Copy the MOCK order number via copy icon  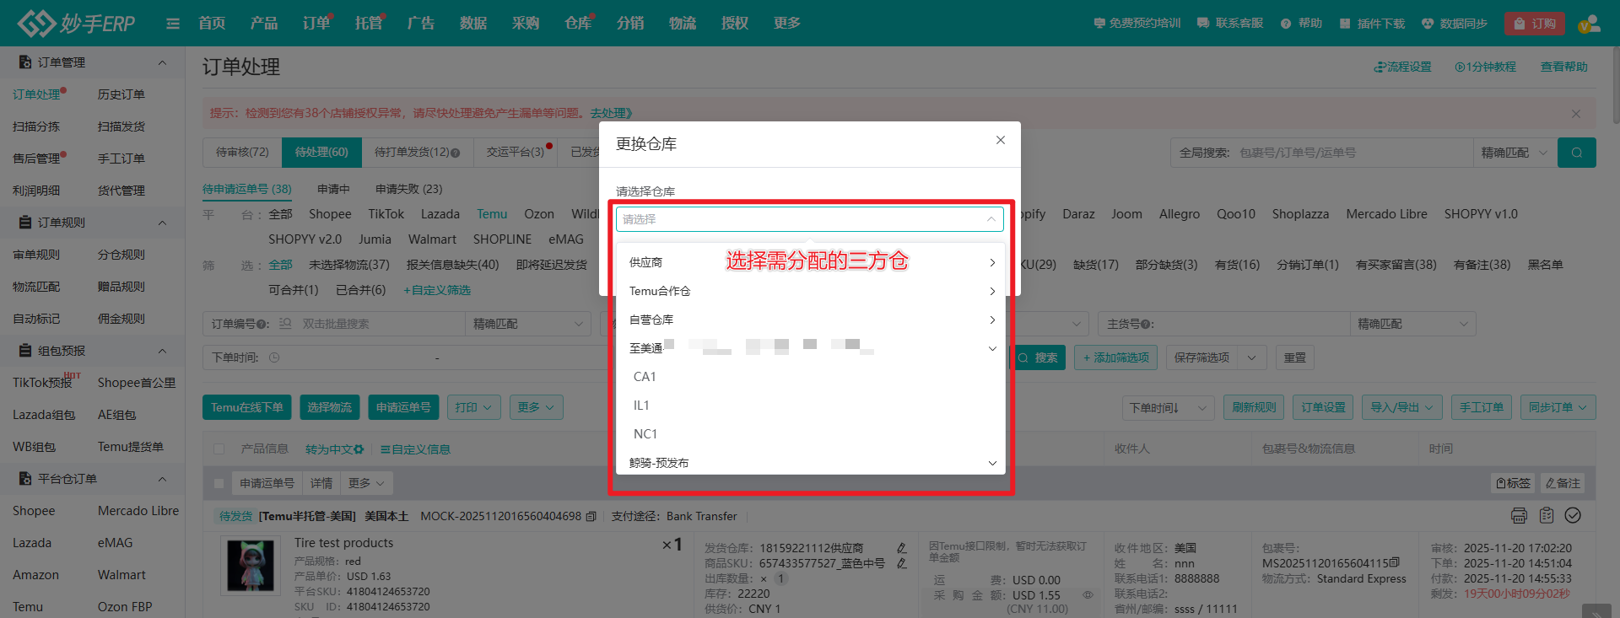(x=591, y=516)
